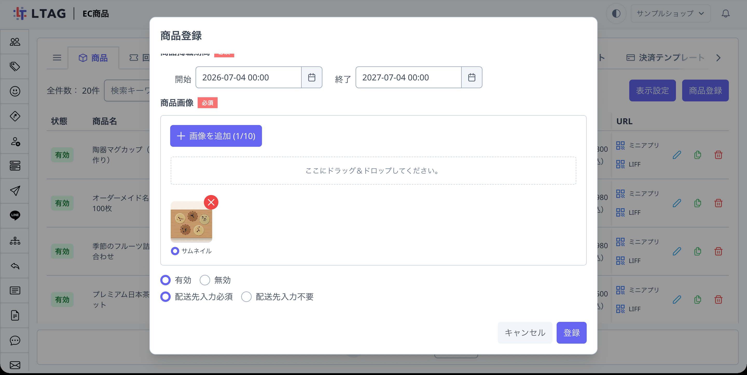Open the start date calendar picker

[312, 77]
